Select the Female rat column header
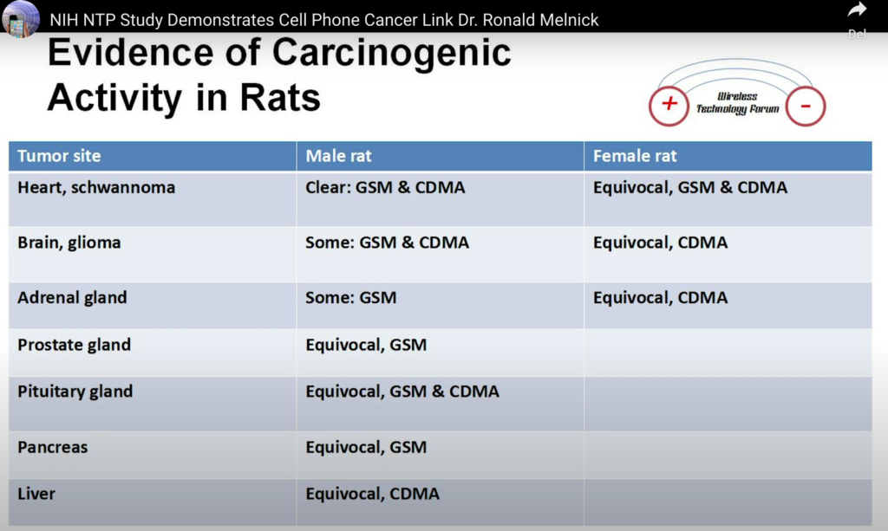This screenshot has width=888, height=531. (635, 157)
